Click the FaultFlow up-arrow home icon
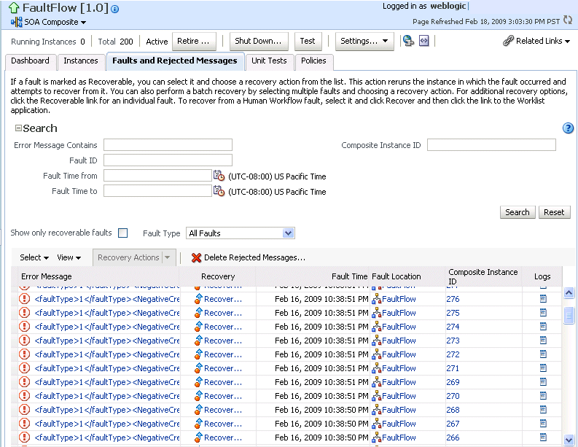This screenshot has width=578, height=447. 14,8
